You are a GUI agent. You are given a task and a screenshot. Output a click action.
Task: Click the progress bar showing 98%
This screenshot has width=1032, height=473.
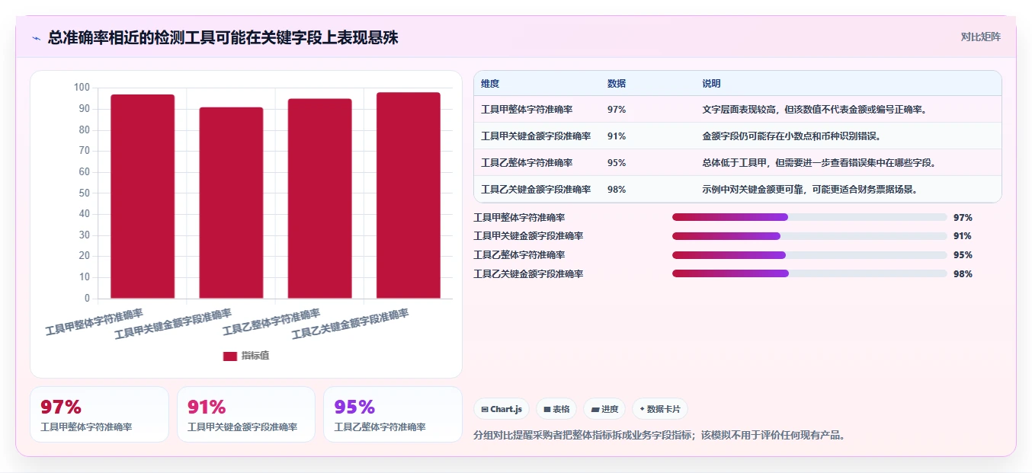pyautogui.click(x=809, y=273)
